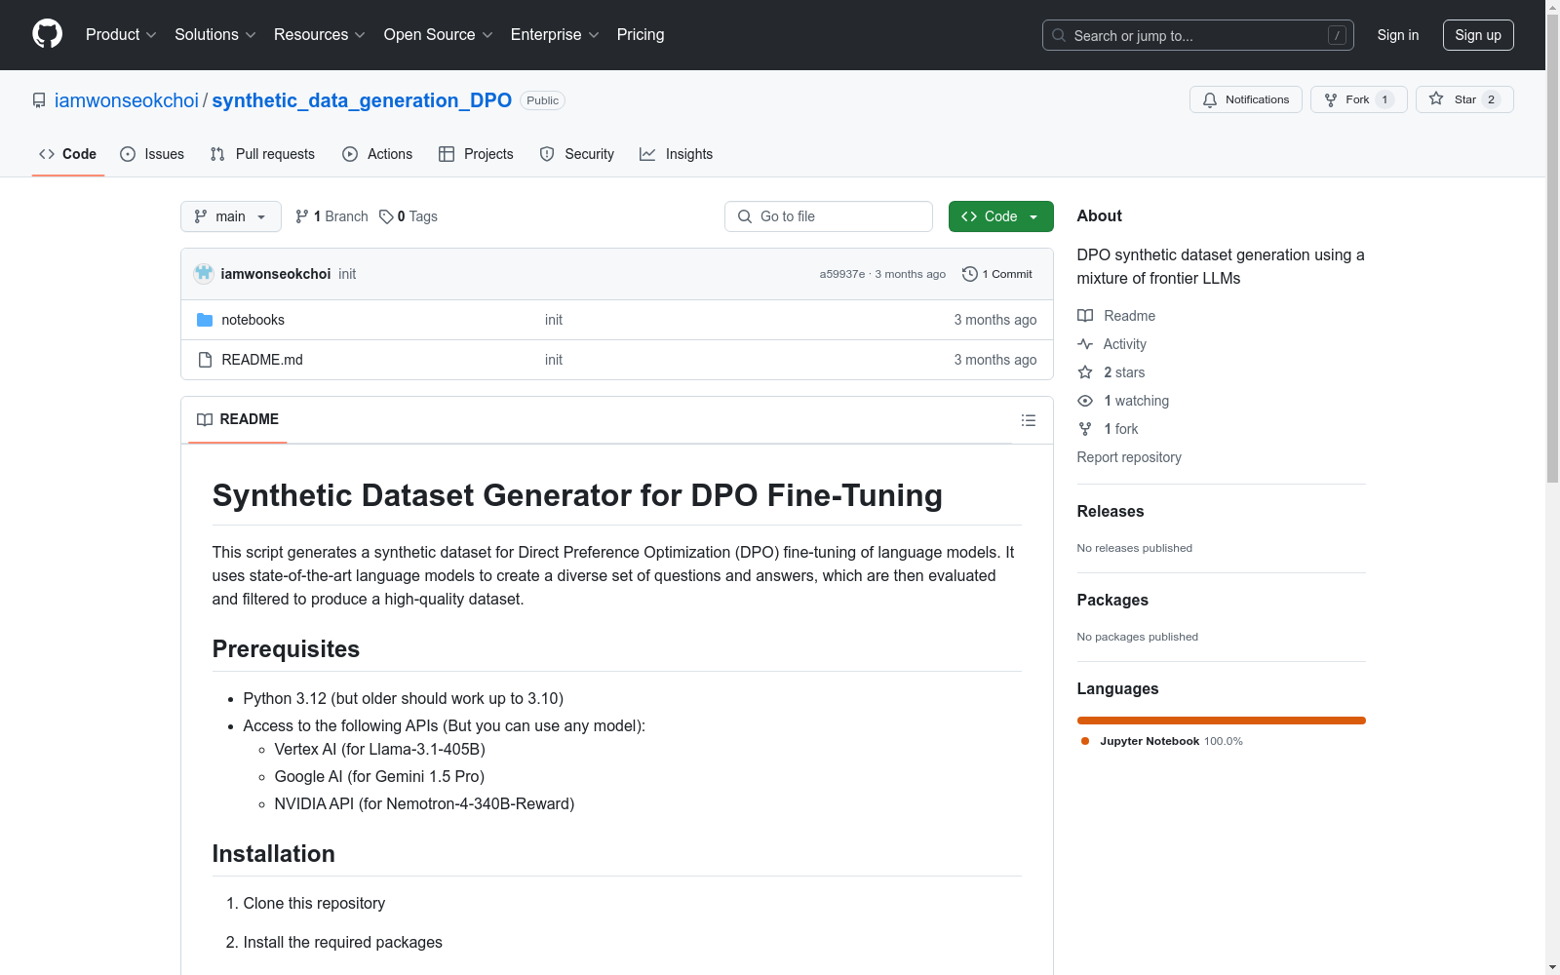This screenshot has width=1560, height=975.
Task: Click the notebooks folder icon
Action: 205,320
